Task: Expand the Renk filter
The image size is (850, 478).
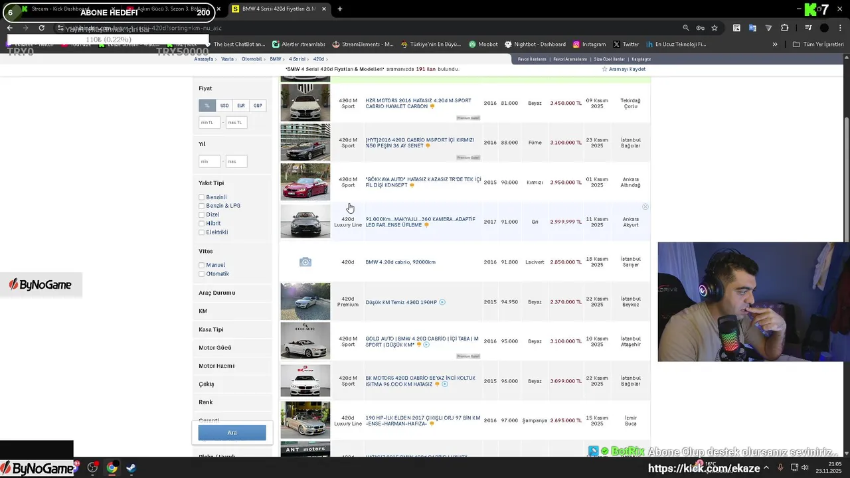Action: (x=232, y=402)
